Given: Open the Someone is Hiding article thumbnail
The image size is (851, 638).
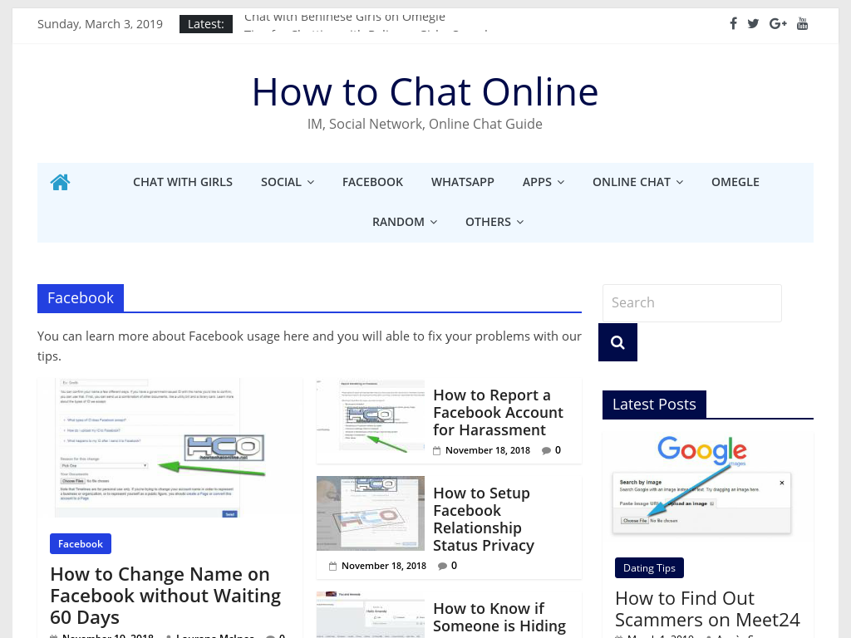Looking at the screenshot, I should 371,615.
